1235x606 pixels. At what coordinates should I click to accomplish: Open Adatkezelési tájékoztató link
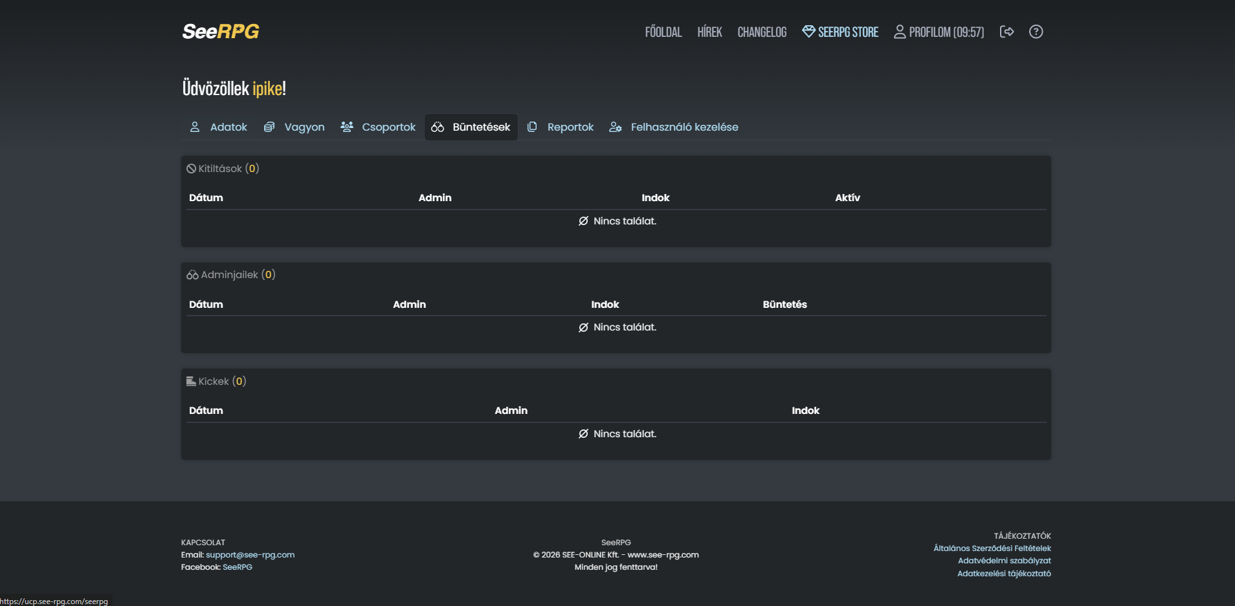pos(1004,574)
